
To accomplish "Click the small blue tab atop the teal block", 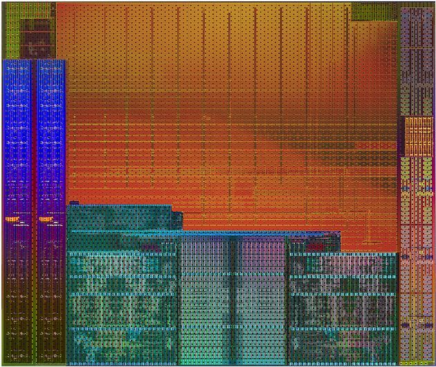I will (74, 203).
